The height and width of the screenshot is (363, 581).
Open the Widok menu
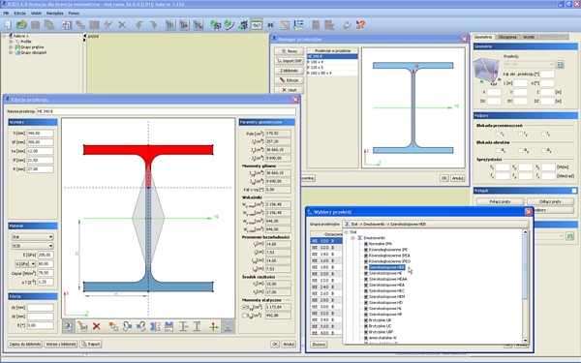(x=37, y=13)
